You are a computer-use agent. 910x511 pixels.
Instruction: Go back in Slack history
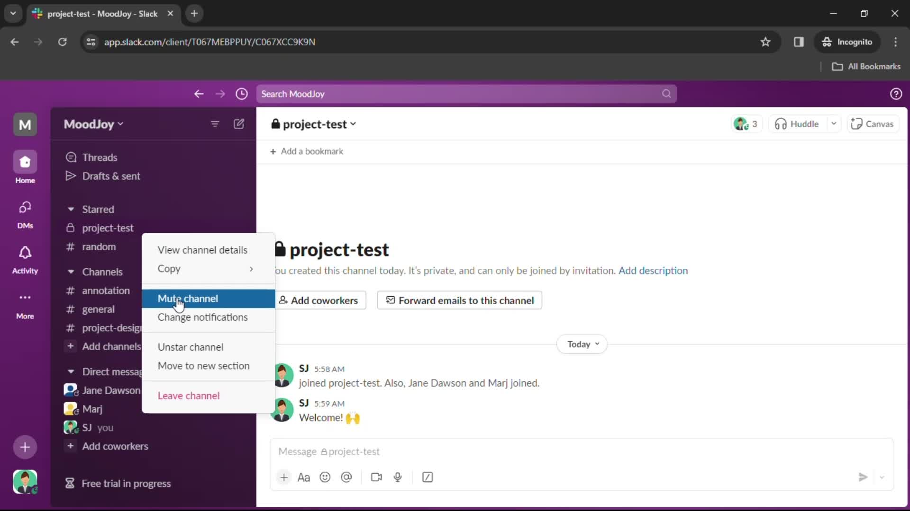click(199, 94)
